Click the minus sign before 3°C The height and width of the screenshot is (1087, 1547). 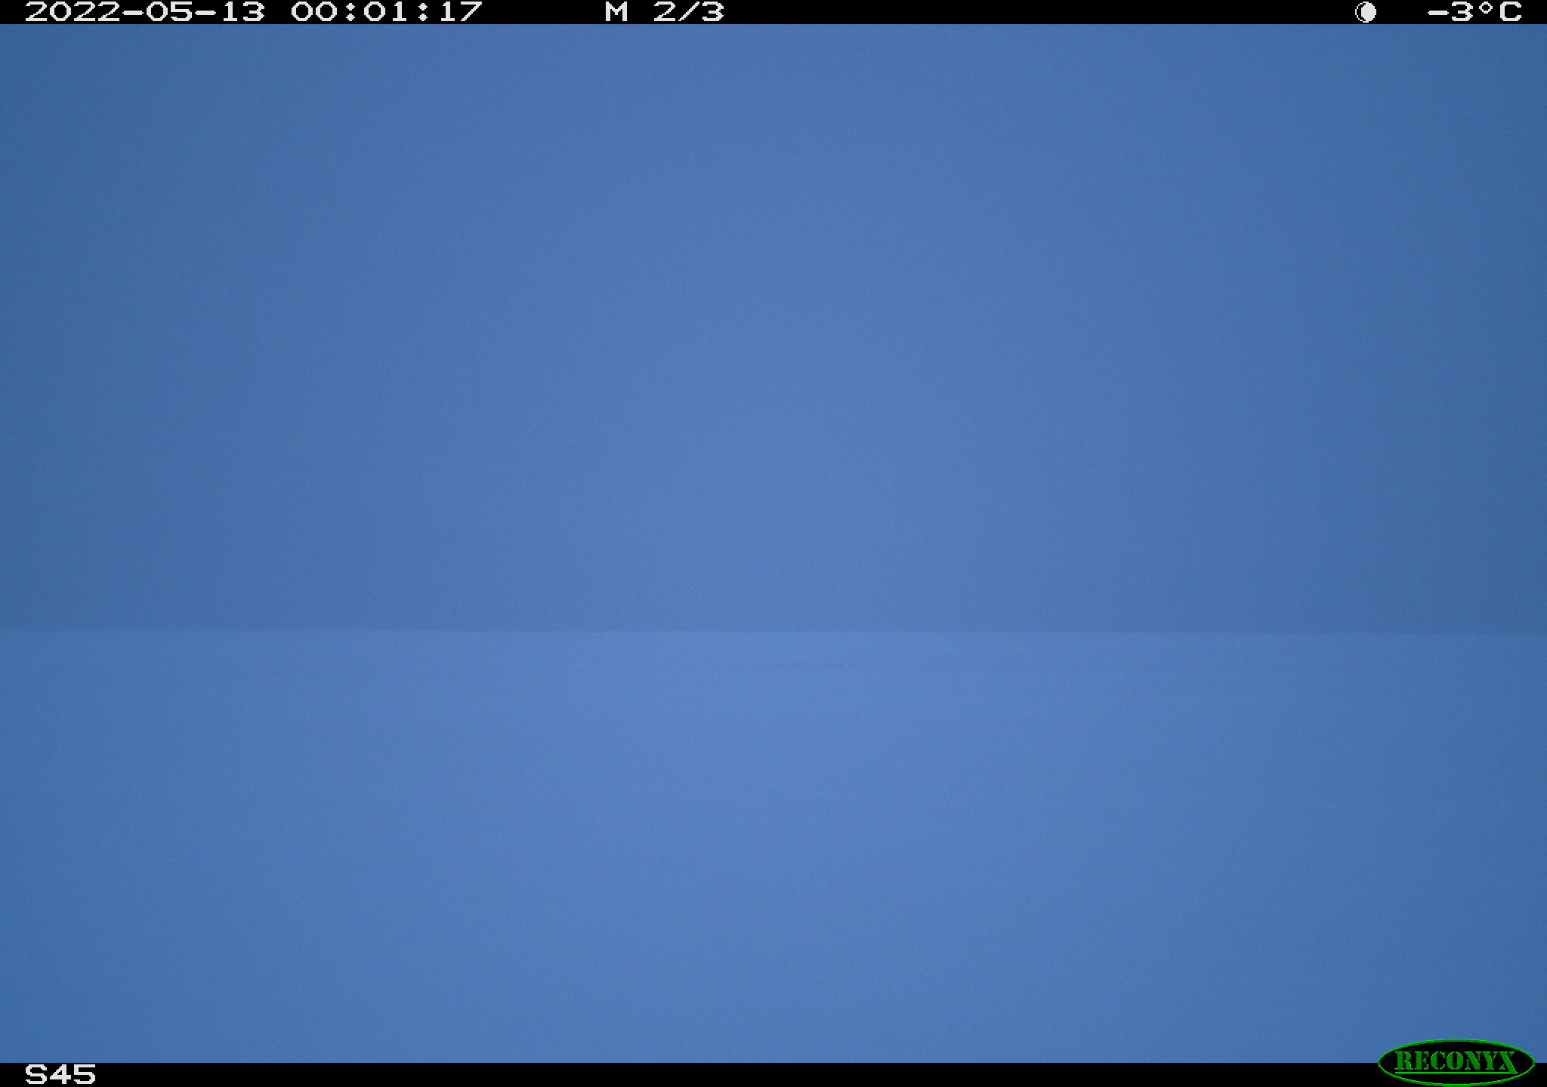pos(1438,12)
